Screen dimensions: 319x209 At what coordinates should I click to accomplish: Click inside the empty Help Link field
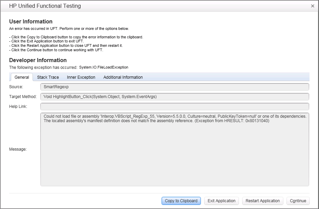[x=174, y=107]
